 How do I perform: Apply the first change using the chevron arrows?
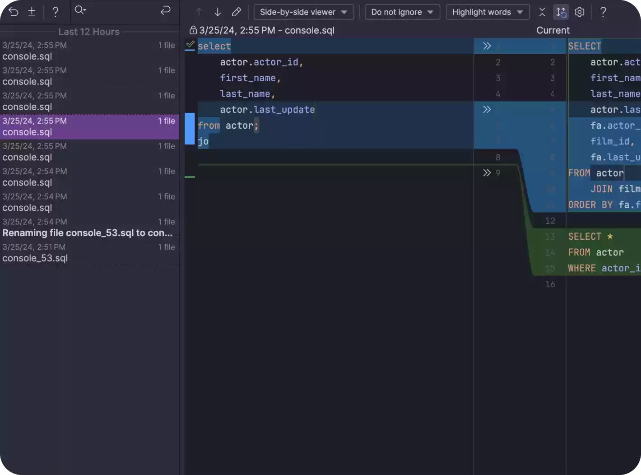[487, 46]
